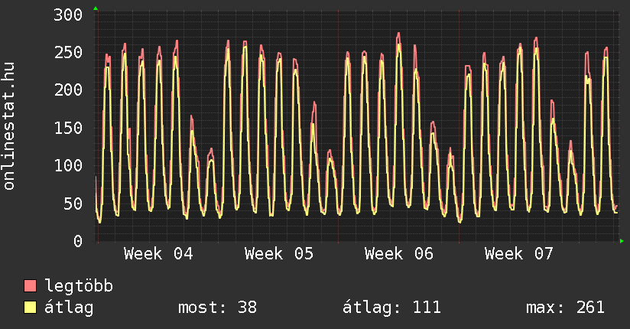Click the green arrow at x-axis end
The height and width of the screenshot is (329, 630).
tap(622, 242)
